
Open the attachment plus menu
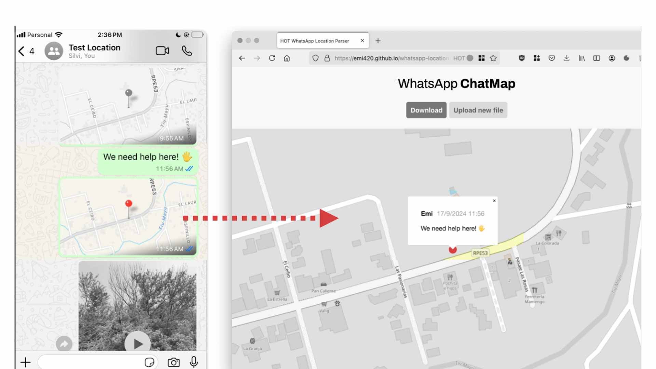click(x=25, y=362)
